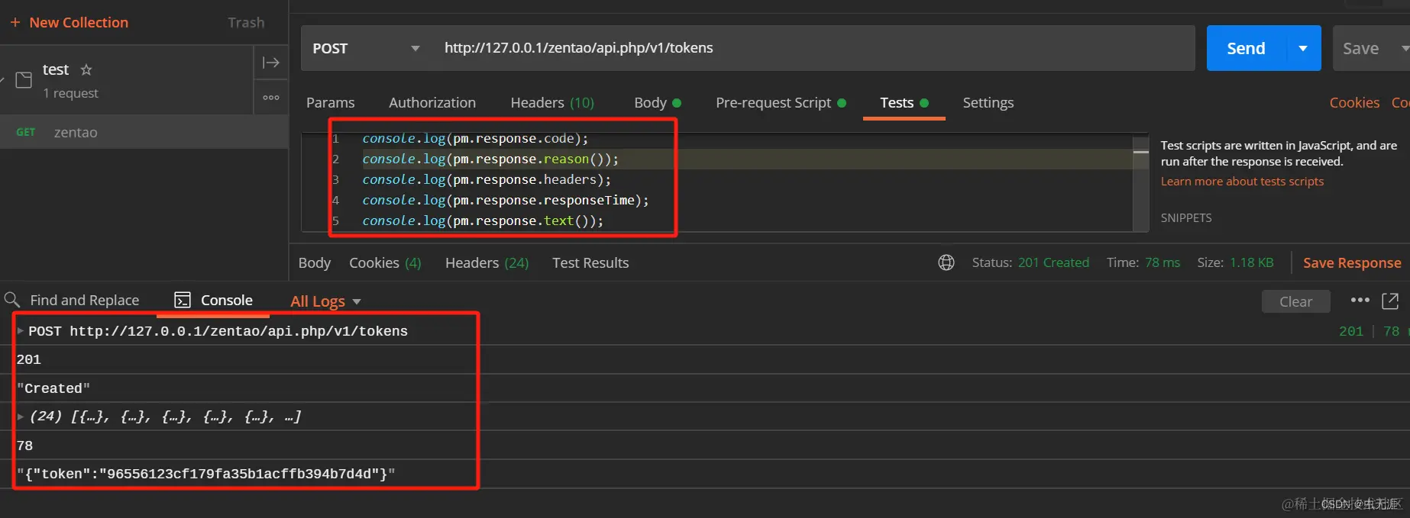The height and width of the screenshot is (518, 1410).
Task: Expand the test collection tree arrow
Action: [3, 79]
